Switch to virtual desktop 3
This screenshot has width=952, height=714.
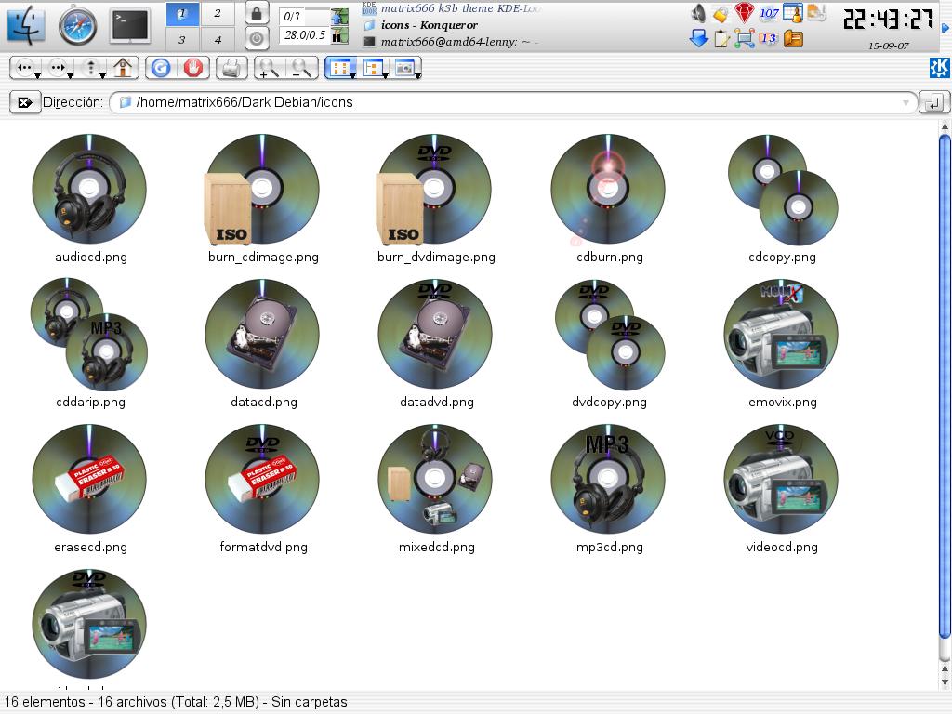pos(181,40)
